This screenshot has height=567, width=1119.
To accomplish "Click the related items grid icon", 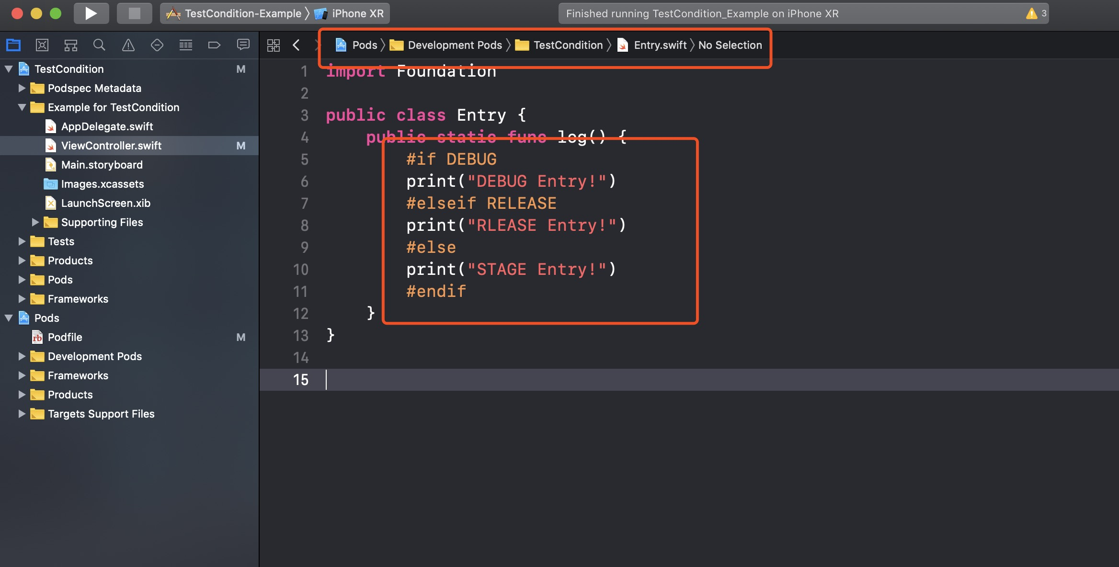I will click(x=274, y=45).
